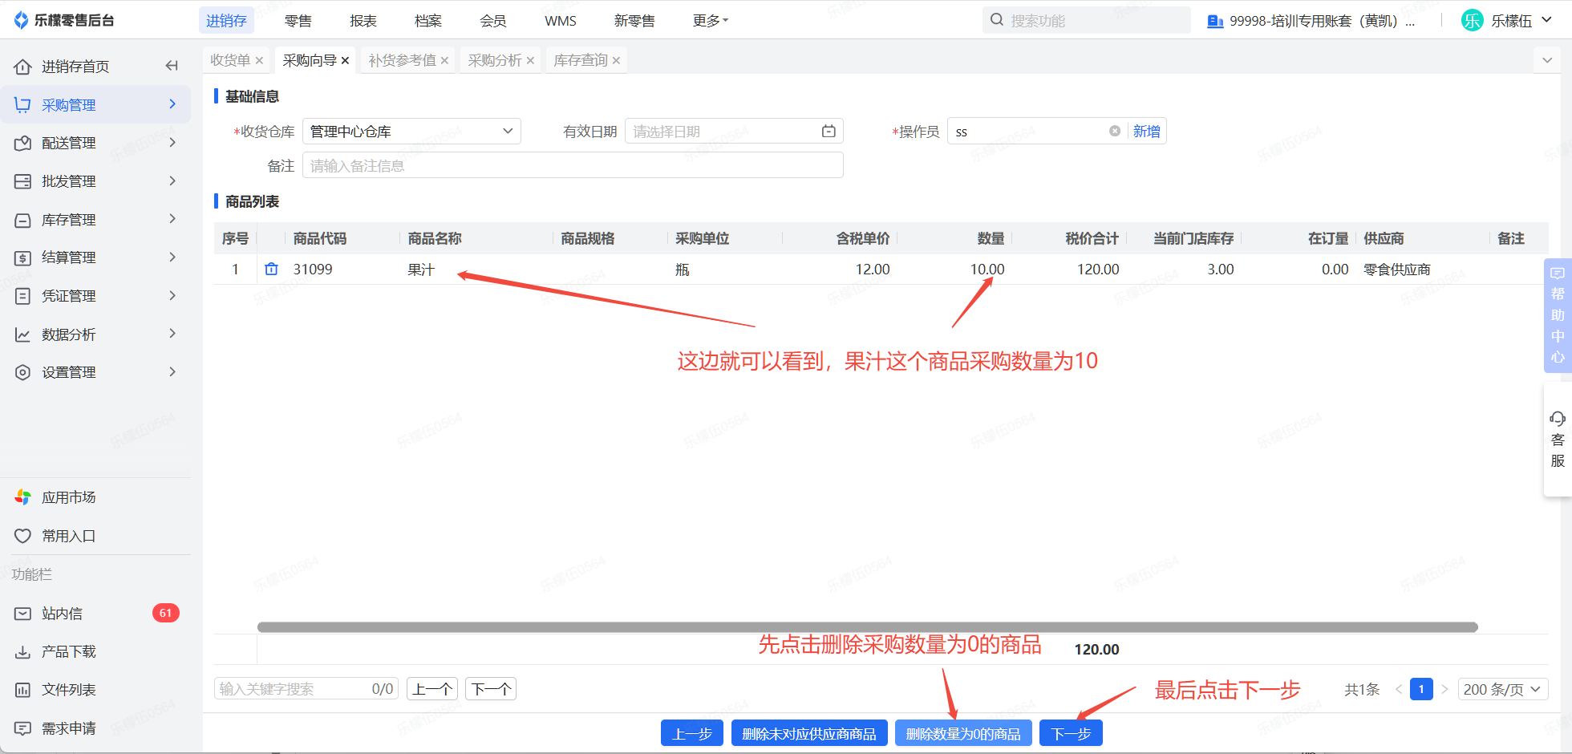Viewport: 1572px width, 754px height.
Task: Collapse sidebar with the arrow icon
Action: click(172, 66)
